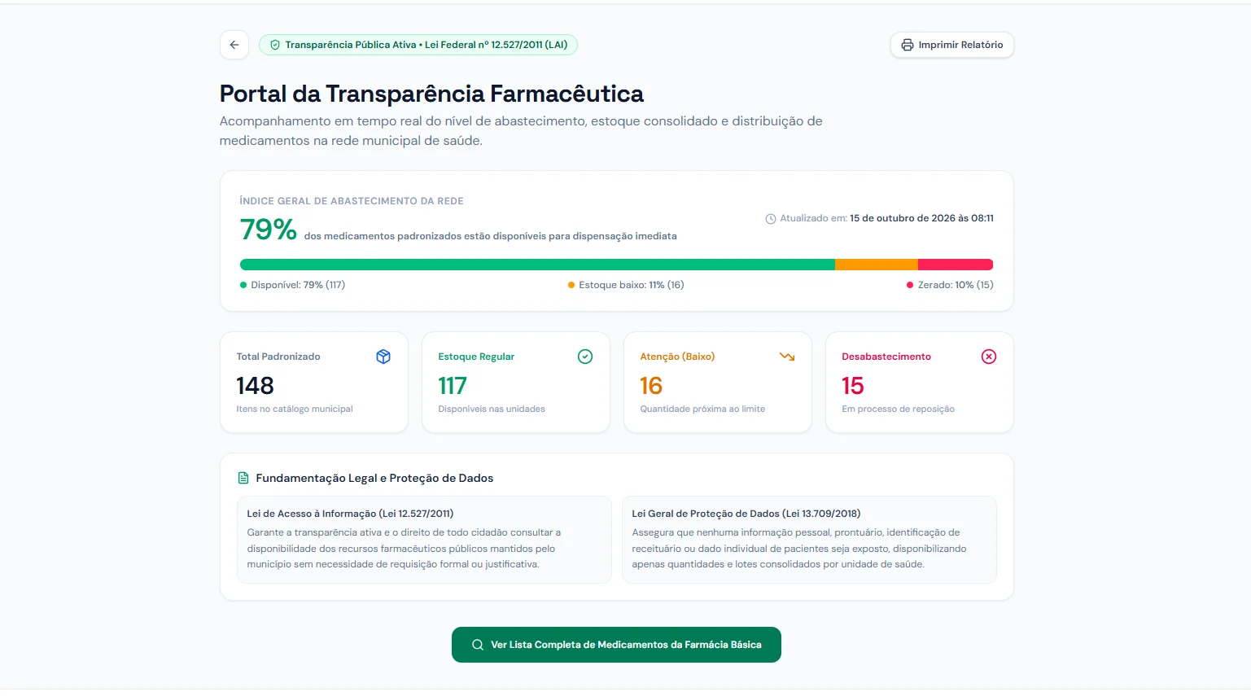This screenshot has height=696, width=1251.
Task: Click the green segment of the supply bar
Action: [537, 265]
